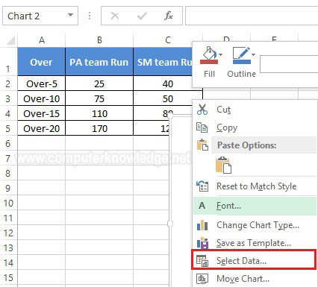The height and width of the screenshot is (287, 318).
Task: Click cell with value 40
Action: pyautogui.click(x=163, y=83)
